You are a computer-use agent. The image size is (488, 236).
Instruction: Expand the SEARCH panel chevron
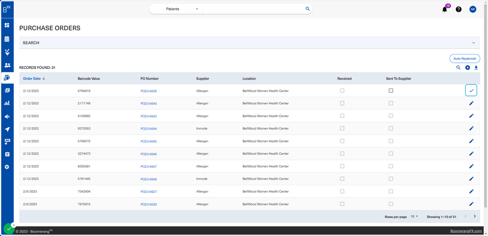(473, 43)
